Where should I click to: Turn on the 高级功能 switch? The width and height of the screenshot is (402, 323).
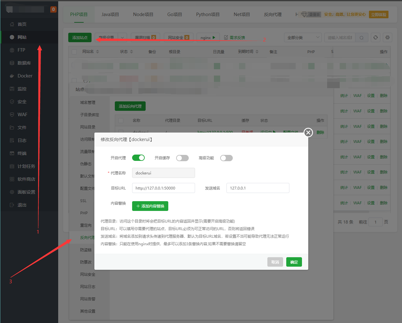pos(226,158)
